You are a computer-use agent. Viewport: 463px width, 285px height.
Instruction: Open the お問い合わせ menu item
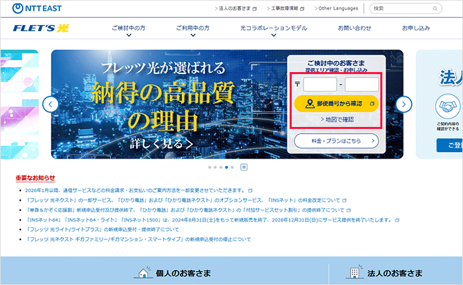(x=355, y=28)
